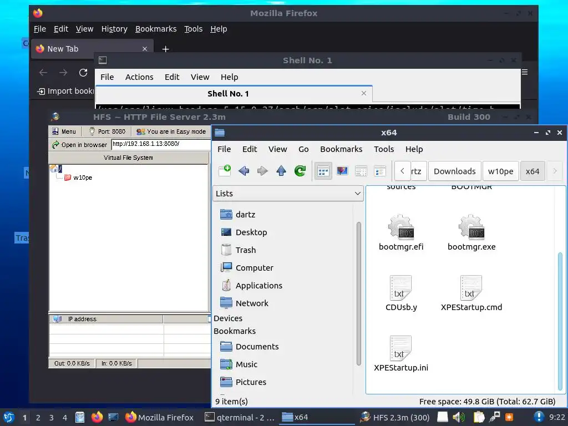Go back using the blue left arrow in file manager

pos(244,171)
